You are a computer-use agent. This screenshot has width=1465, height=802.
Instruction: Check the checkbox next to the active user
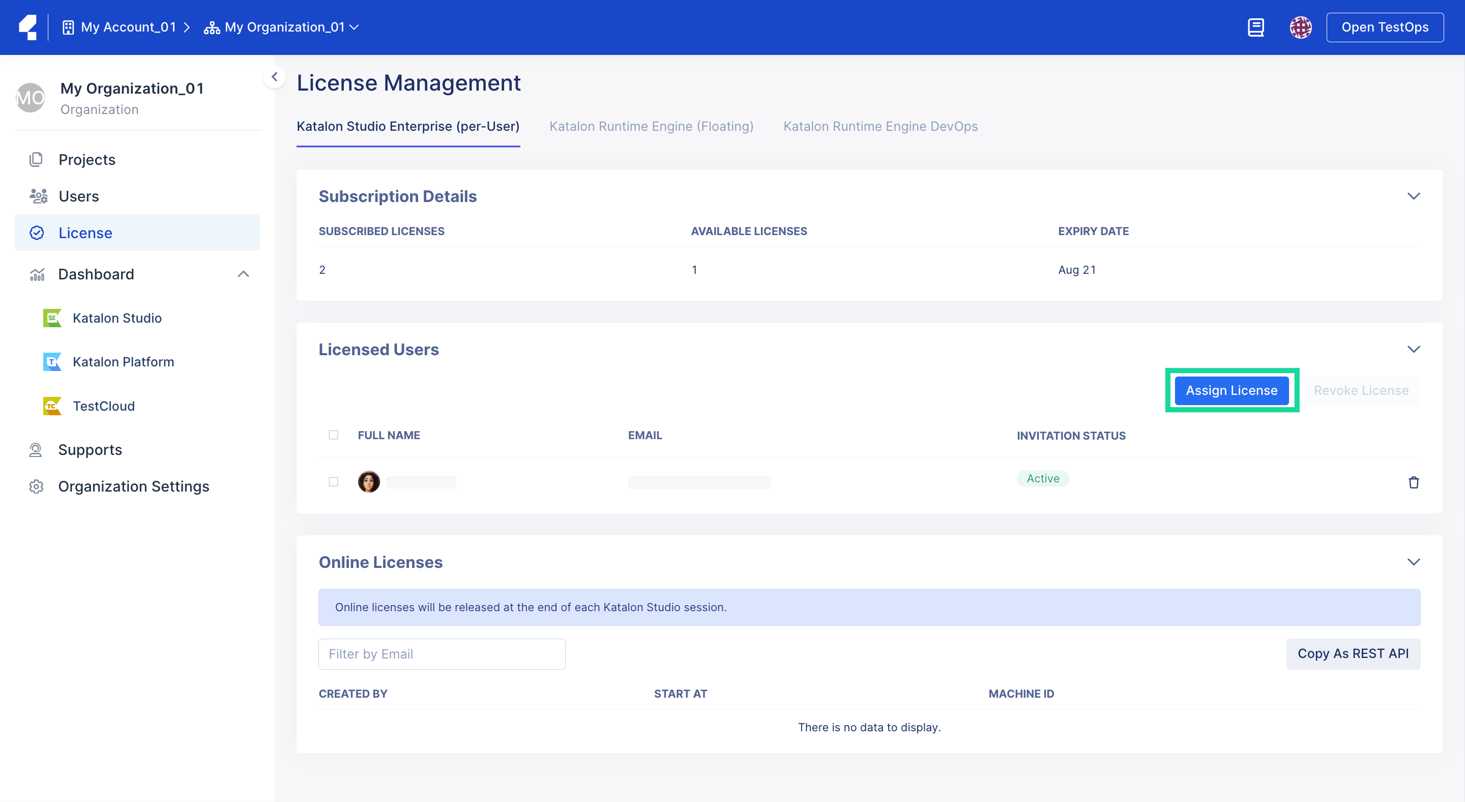tap(333, 482)
